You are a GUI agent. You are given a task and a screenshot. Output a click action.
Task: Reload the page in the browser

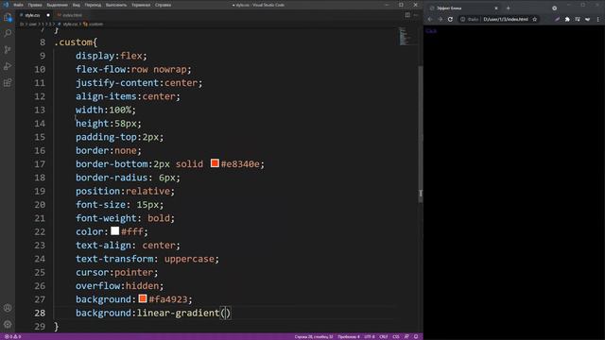(x=450, y=19)
